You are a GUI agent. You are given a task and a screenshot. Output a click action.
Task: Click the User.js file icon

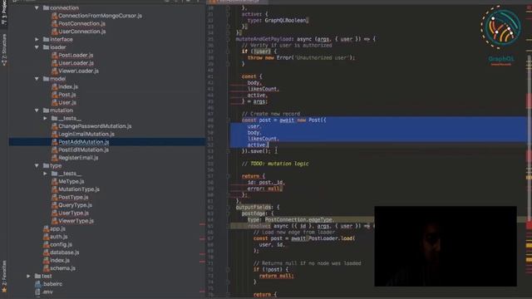click(54, 102)
